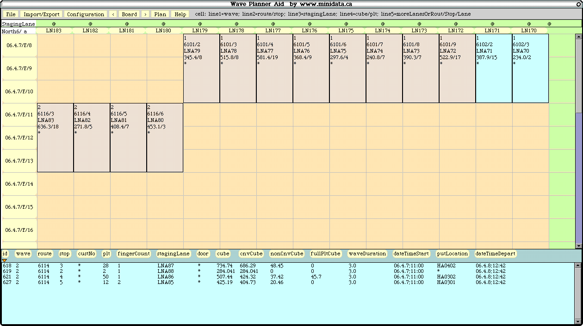This screenshot has width=583, height=326.
Task: Select lane column header LN176
Action: click(310, 30)
